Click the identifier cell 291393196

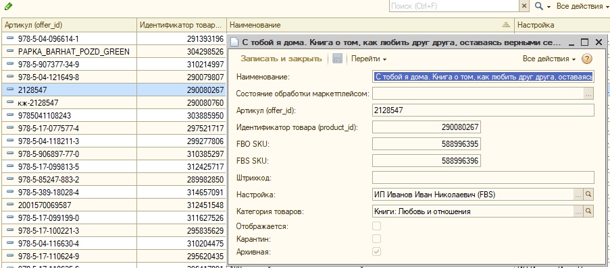[182, 38]
